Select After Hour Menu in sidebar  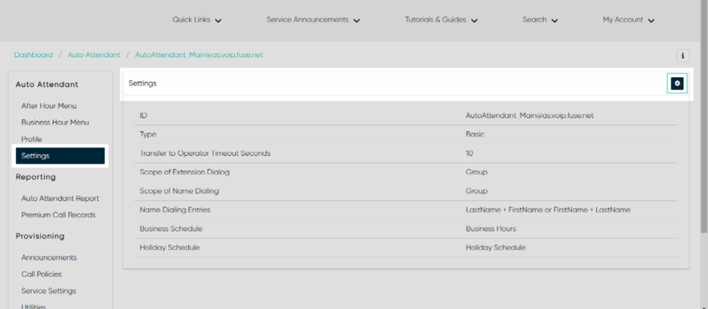tap(49, 106)
